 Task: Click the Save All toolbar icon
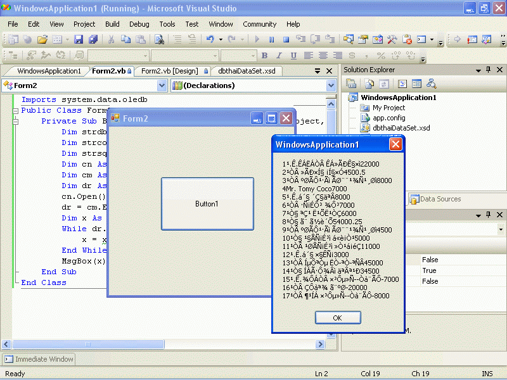93,39
